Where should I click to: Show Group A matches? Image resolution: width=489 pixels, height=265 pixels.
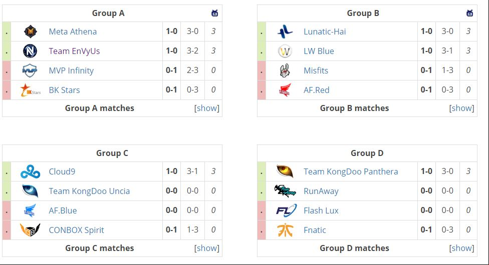[x=207, y=108]
